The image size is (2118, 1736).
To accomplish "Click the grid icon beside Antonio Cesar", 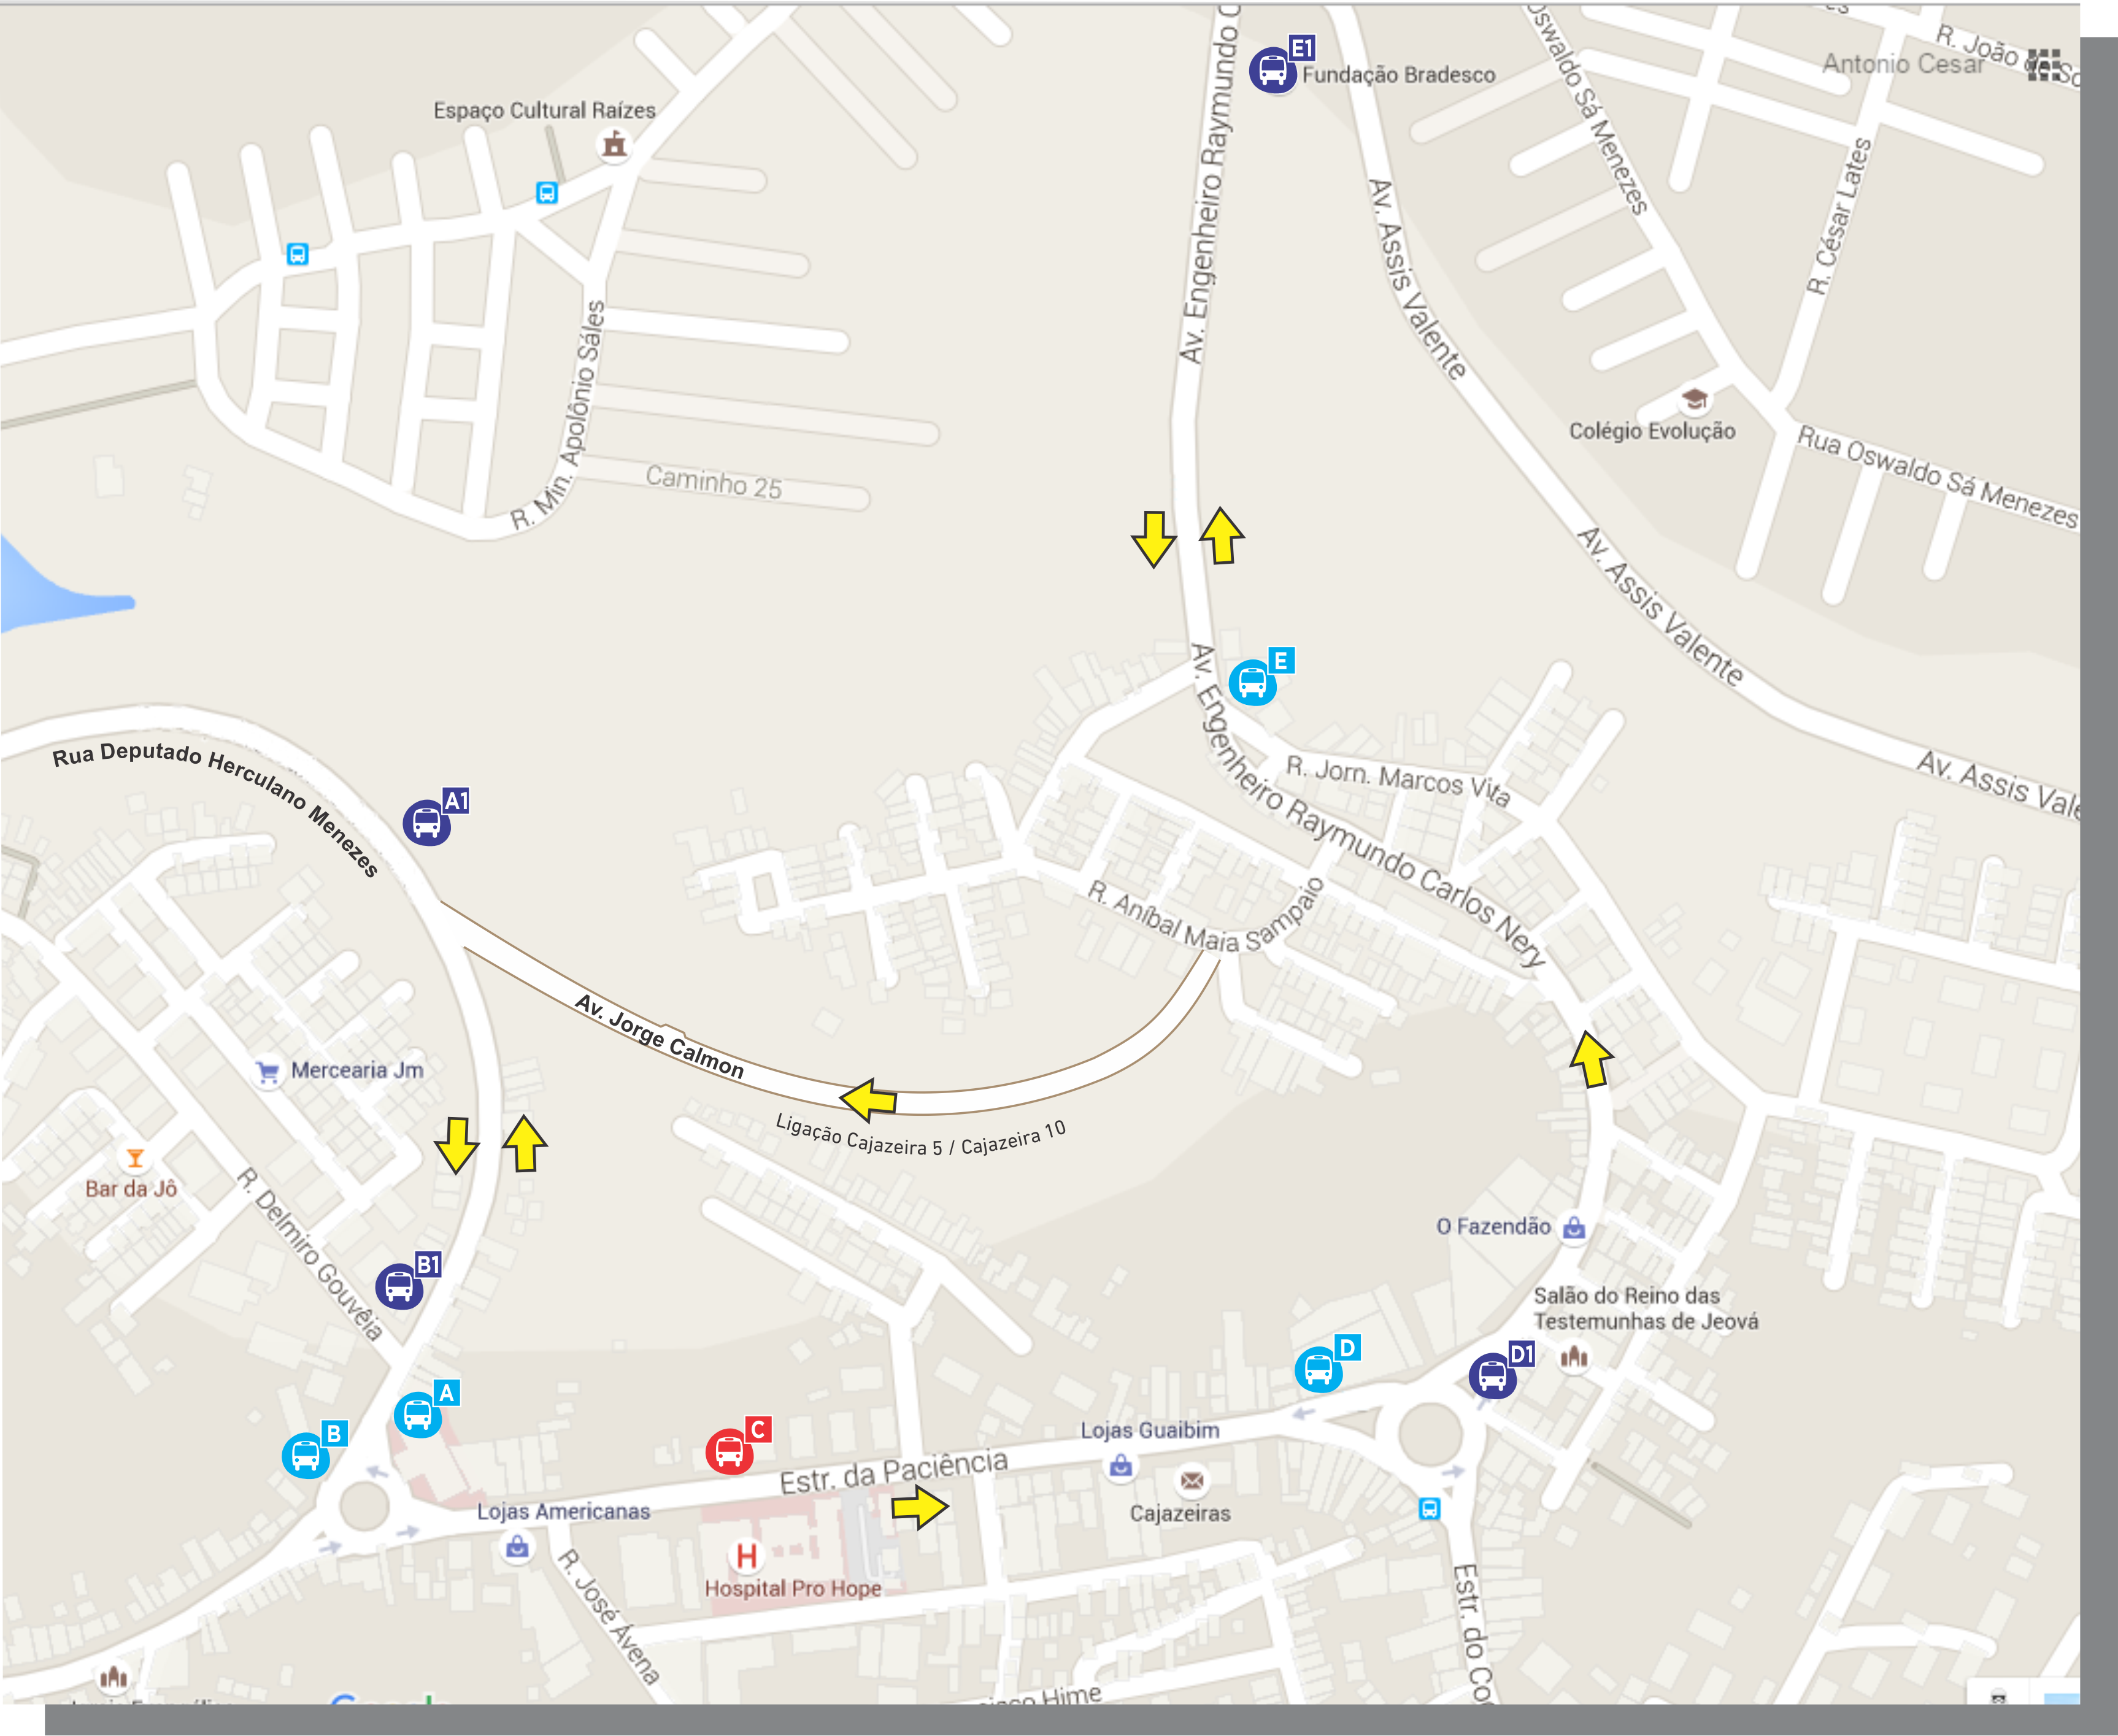I will click(2044, 65).
